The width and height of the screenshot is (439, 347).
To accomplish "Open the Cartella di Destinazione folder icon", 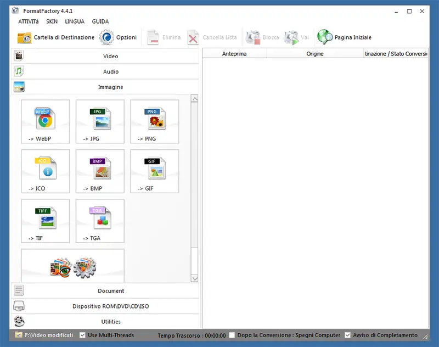I will (24, 37).
